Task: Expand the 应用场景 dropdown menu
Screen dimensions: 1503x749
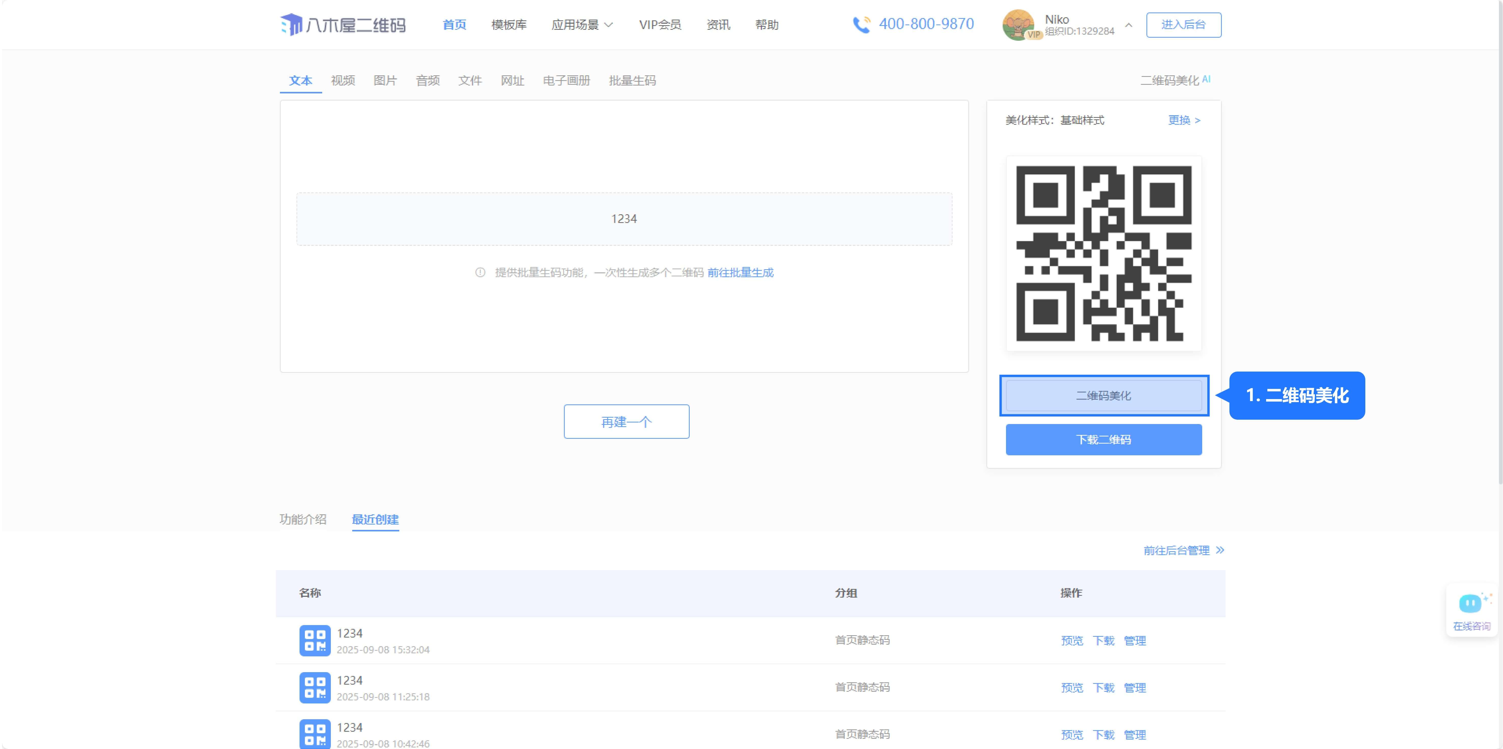Action: [582, 24]
